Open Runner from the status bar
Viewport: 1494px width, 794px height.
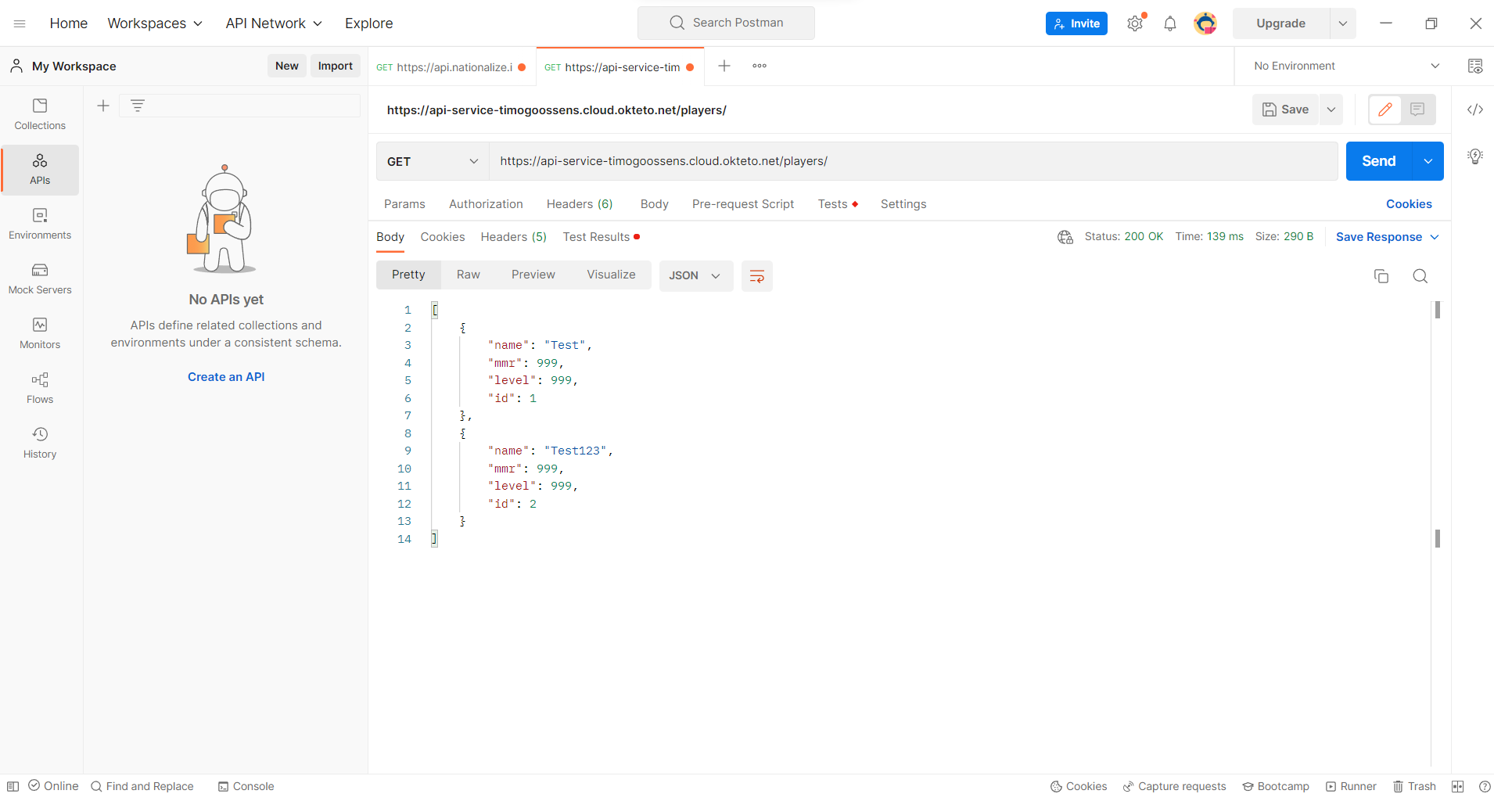click(1351, 786)
